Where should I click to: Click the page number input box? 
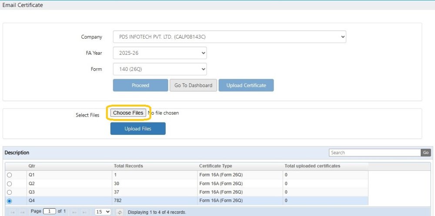50,211
